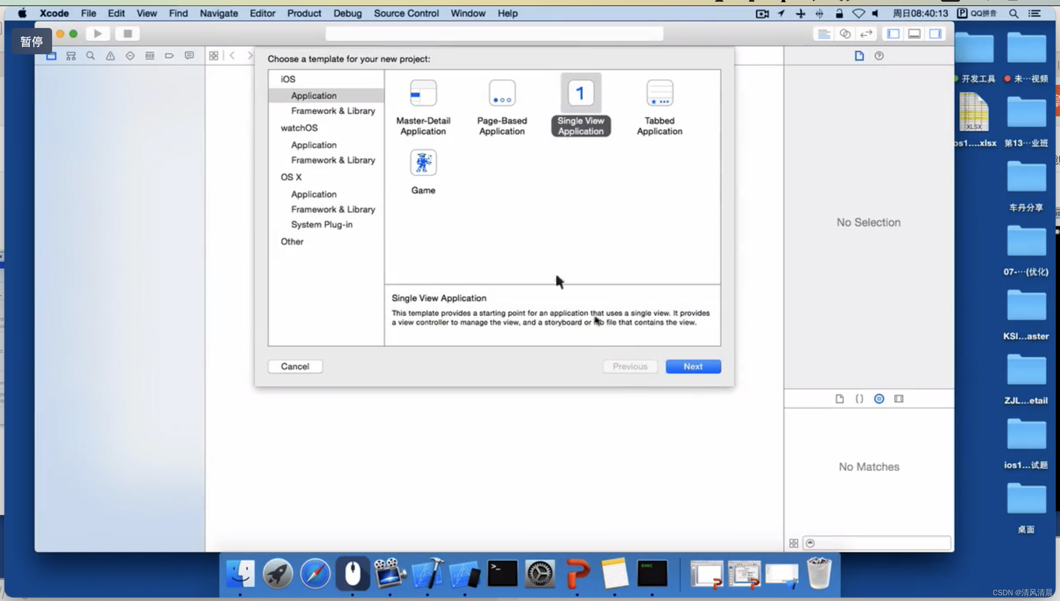The width and height of the screenshot is (1060, 601).
Task: Choose the Single View Application template
Action: pyautogui.click(x=581, y=105)
